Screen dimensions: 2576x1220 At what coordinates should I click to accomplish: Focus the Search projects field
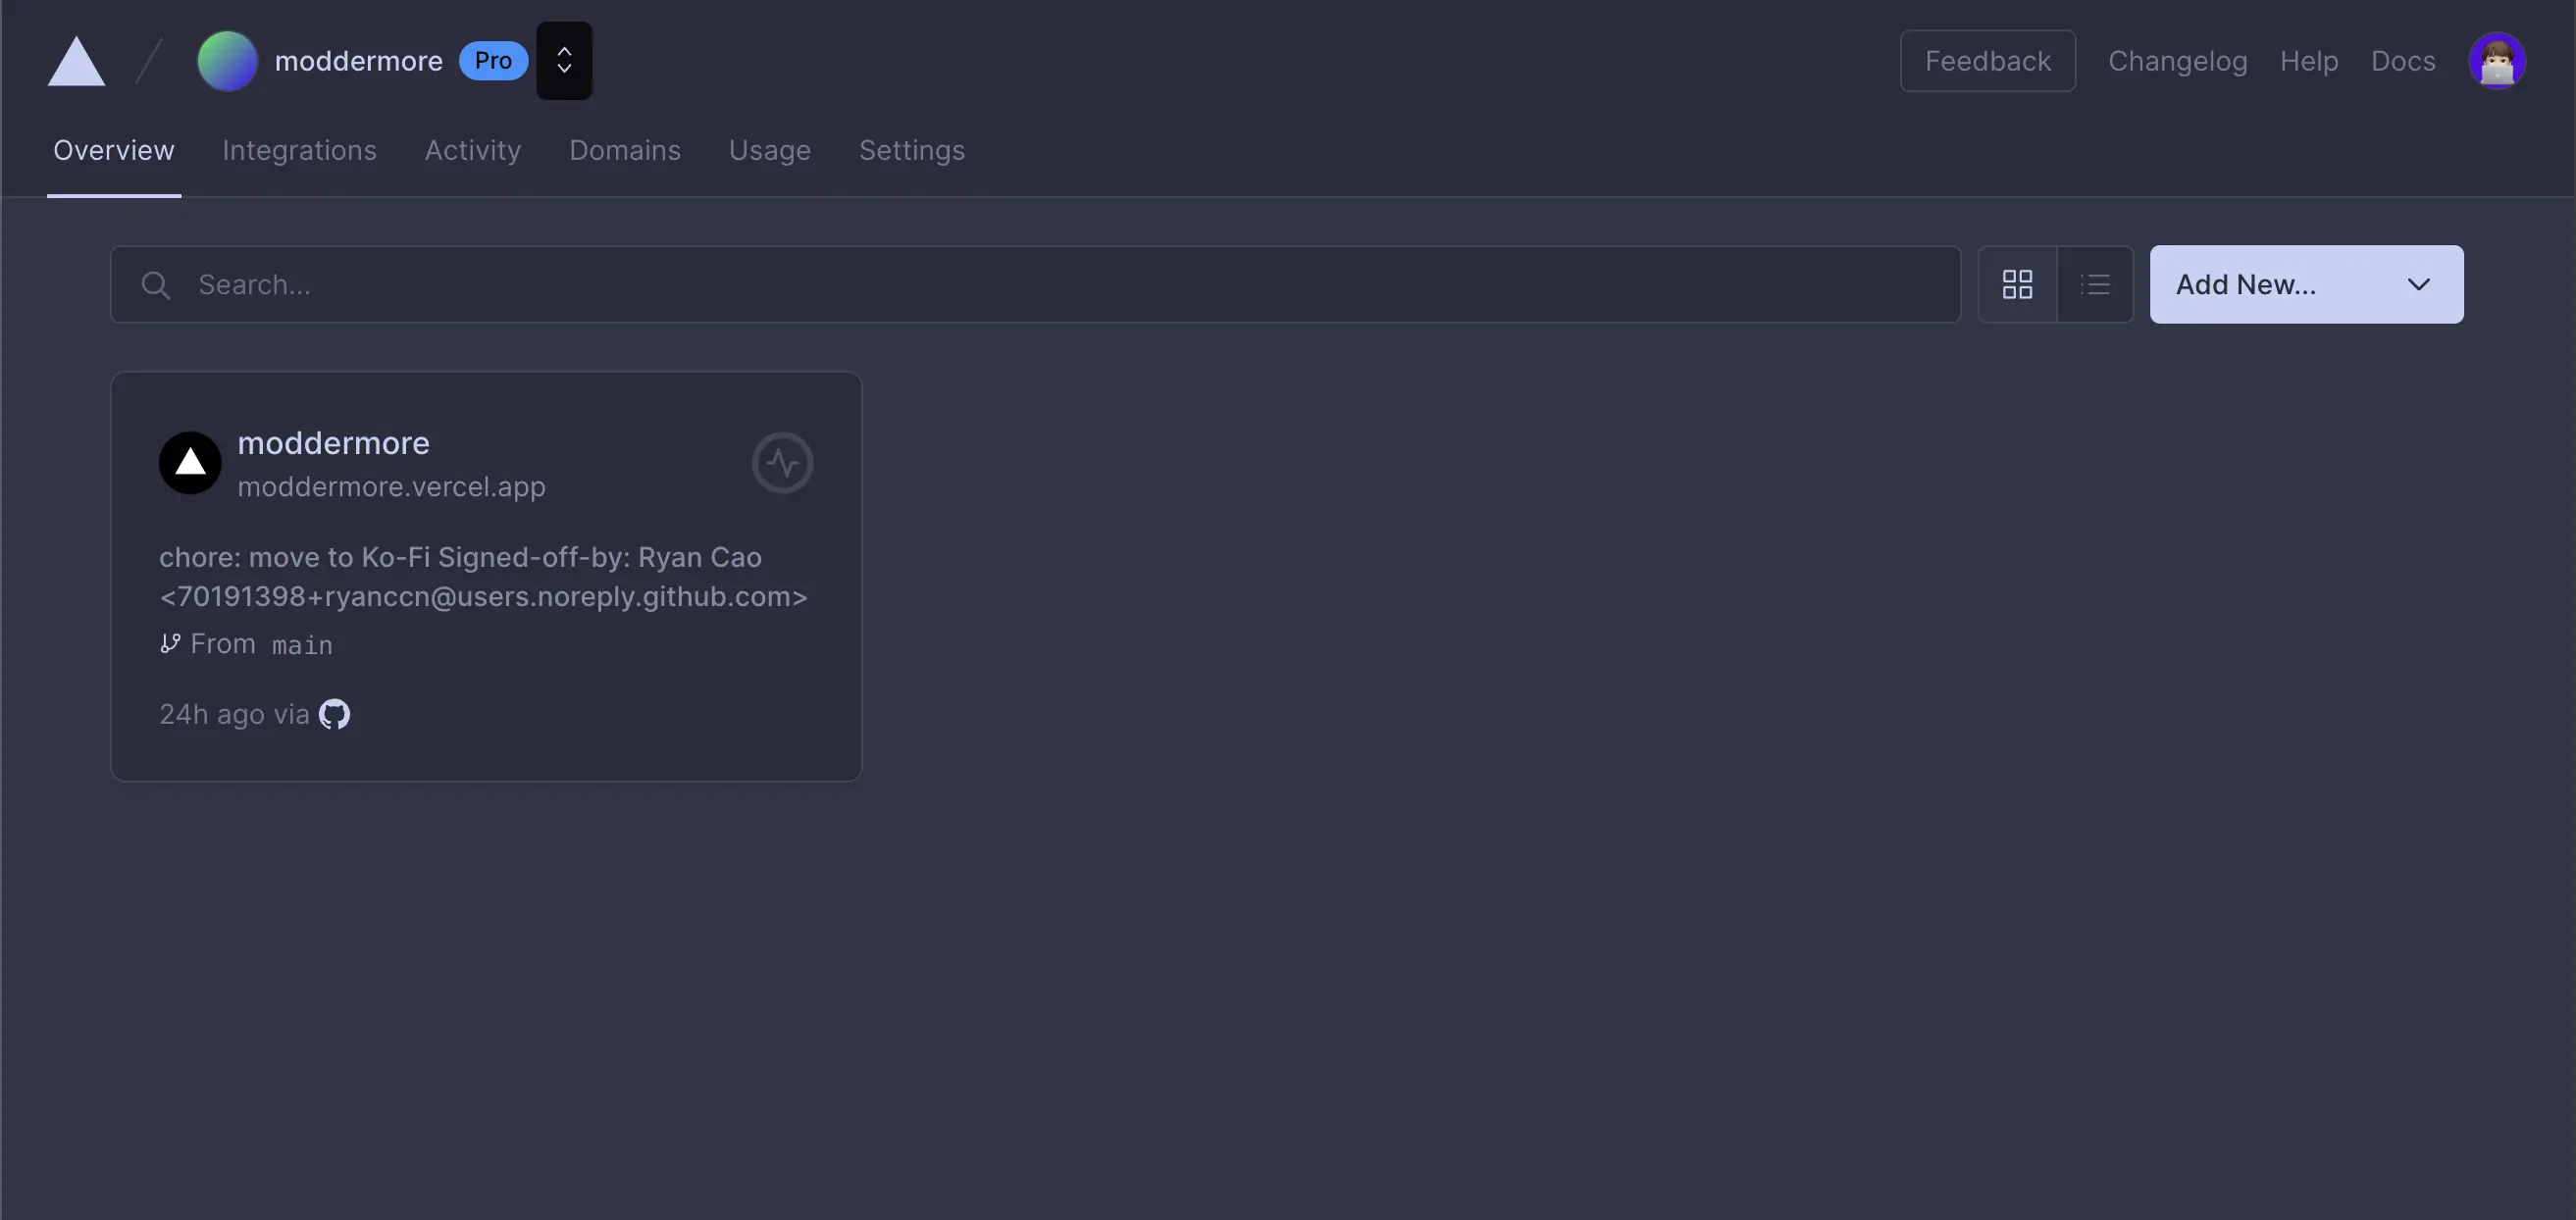click(x=1035, y=285)
